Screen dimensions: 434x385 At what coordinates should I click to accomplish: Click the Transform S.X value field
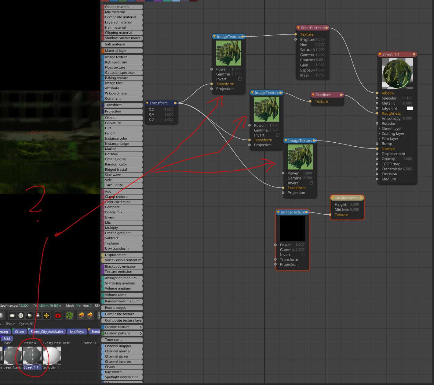pos(169,110)
